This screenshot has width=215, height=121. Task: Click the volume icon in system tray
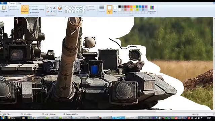coord(199,118)
